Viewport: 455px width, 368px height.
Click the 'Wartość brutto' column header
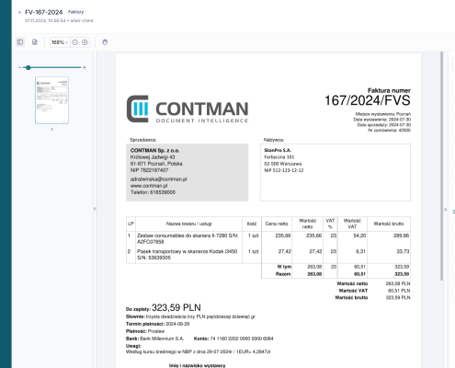(389, 224)
